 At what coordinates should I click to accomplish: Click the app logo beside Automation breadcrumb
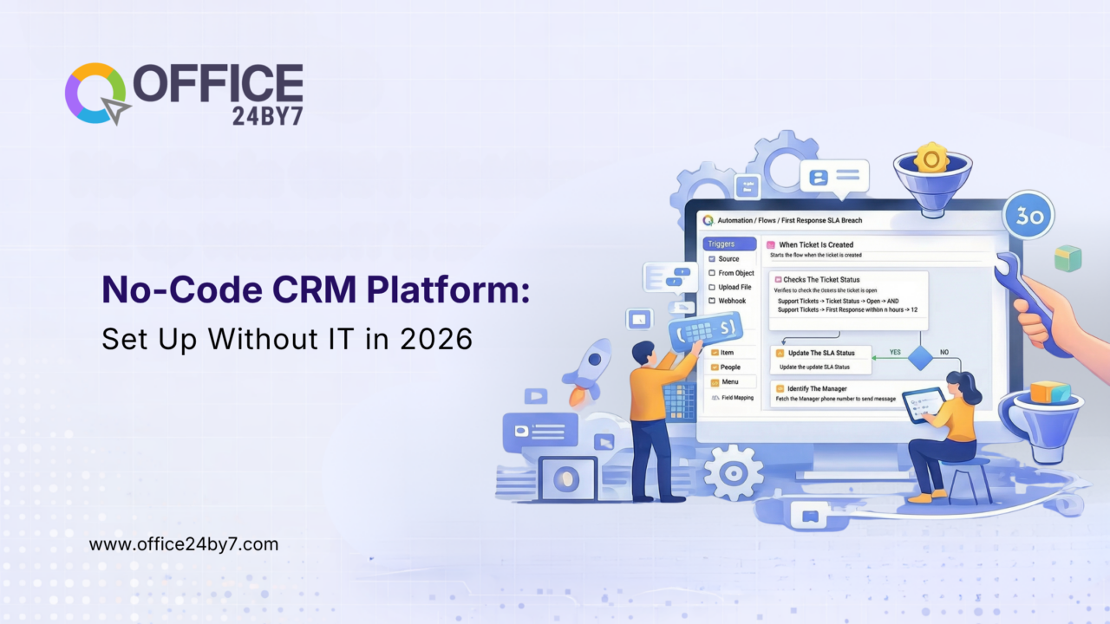tap(707, 220)
